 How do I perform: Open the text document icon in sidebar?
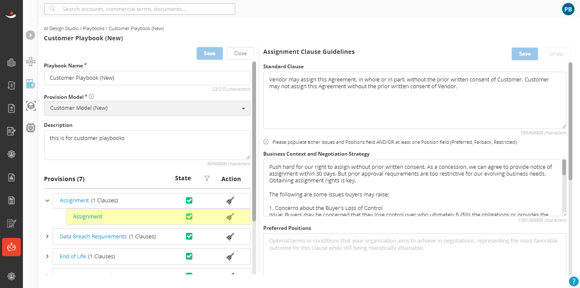(x=11, y=200)
